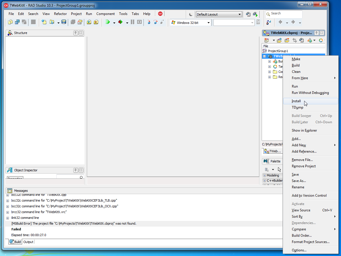
Task: Click the refresh devices icon
Action: click(258, 22)
